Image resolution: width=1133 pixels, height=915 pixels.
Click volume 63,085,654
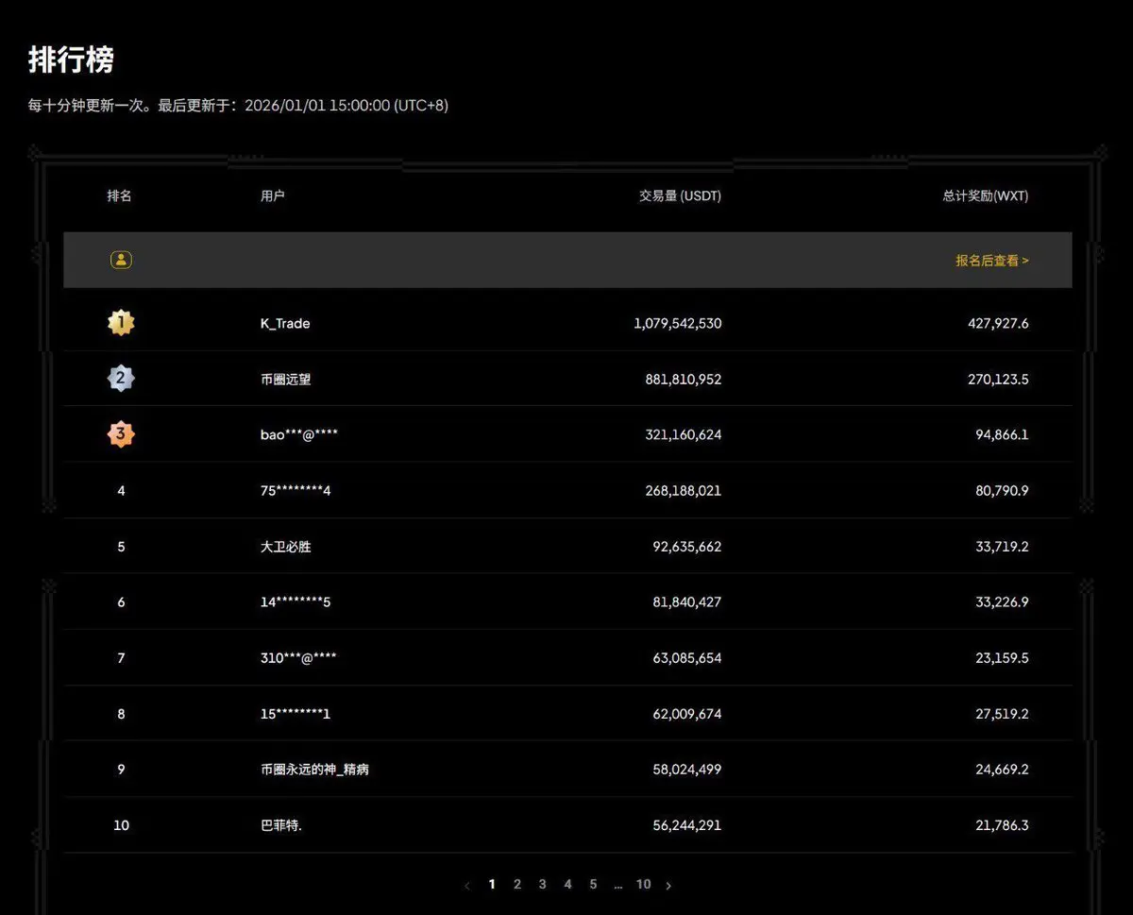(686, 657)
